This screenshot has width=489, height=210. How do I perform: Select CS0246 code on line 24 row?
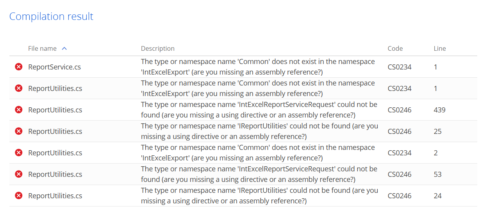tap(400, 196)
